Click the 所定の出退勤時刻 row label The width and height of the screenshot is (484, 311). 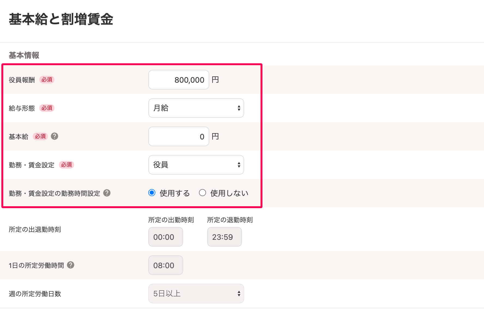(35, 229)
